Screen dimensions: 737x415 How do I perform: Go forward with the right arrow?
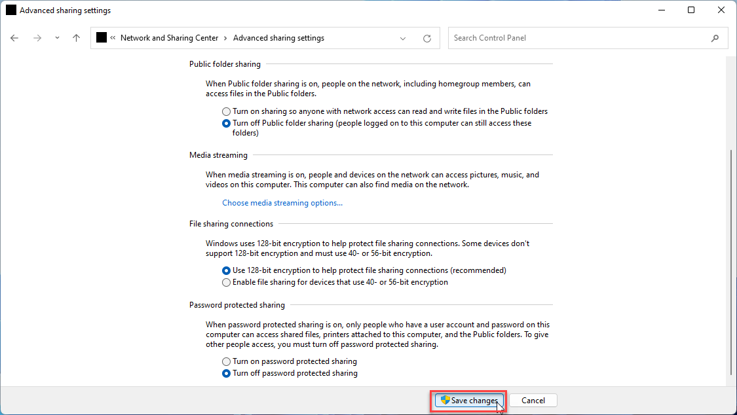37,38
